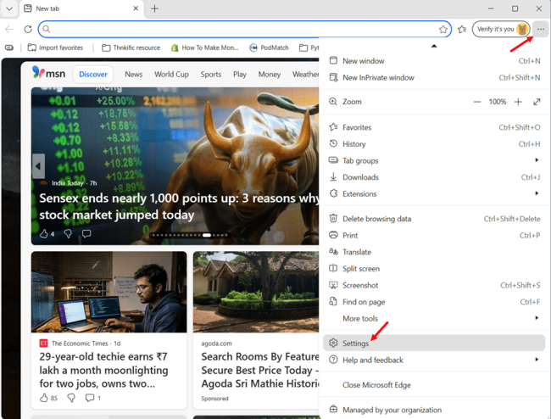
Task: Expand the Tab groups submenu
Action: click(434, 160)
